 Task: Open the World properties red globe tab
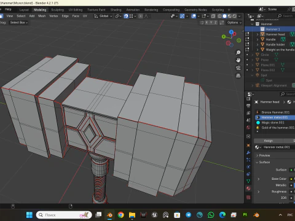point(248,128)
